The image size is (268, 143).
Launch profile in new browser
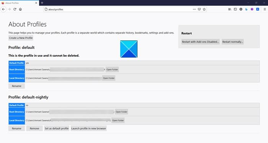88,129
